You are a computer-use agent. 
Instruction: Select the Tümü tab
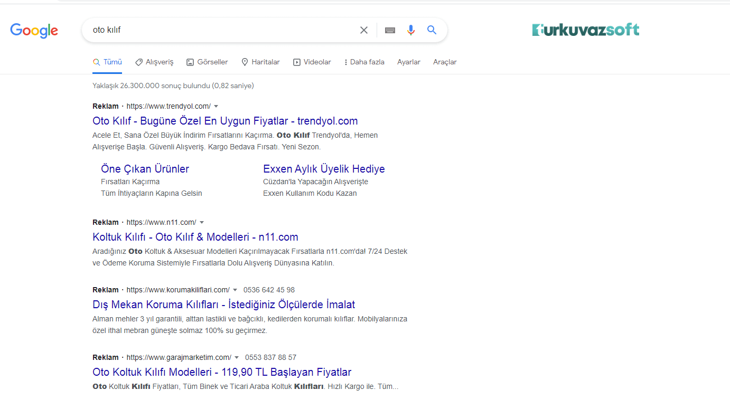pos(107,62)
